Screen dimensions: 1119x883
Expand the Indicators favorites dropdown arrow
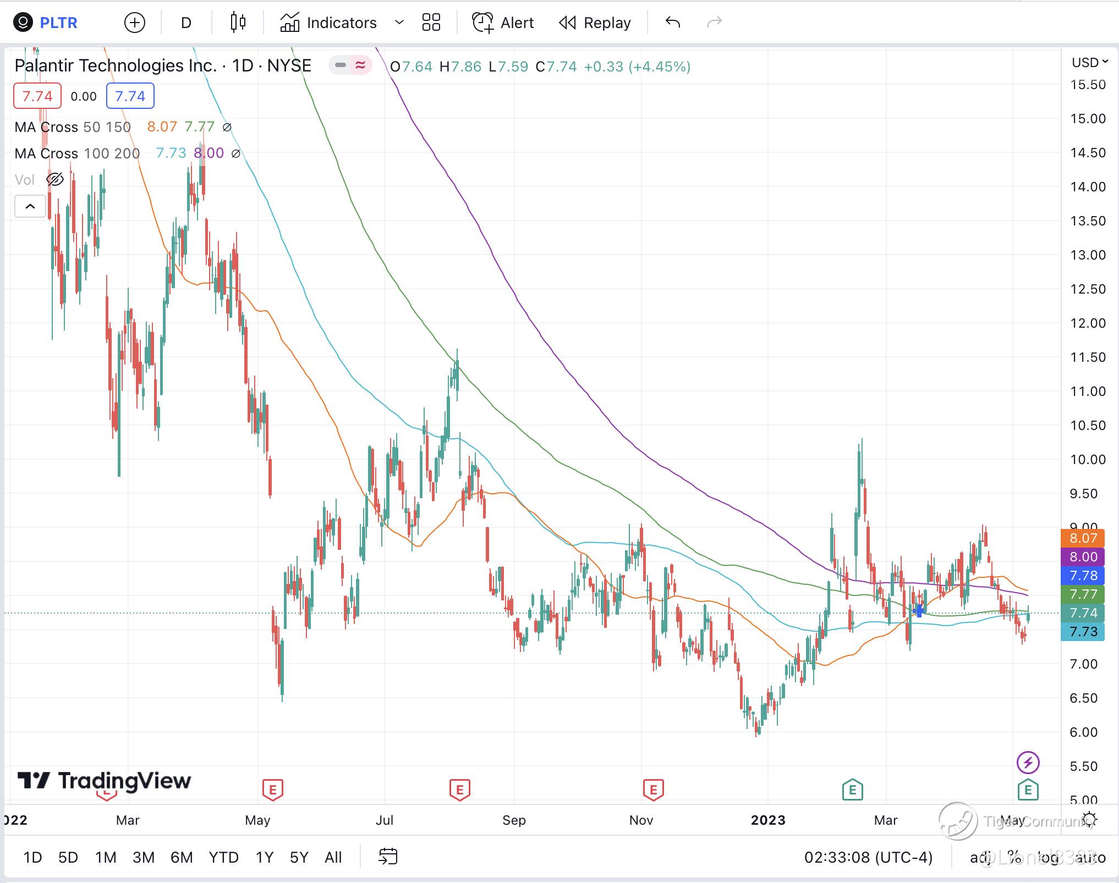[399, 23]
